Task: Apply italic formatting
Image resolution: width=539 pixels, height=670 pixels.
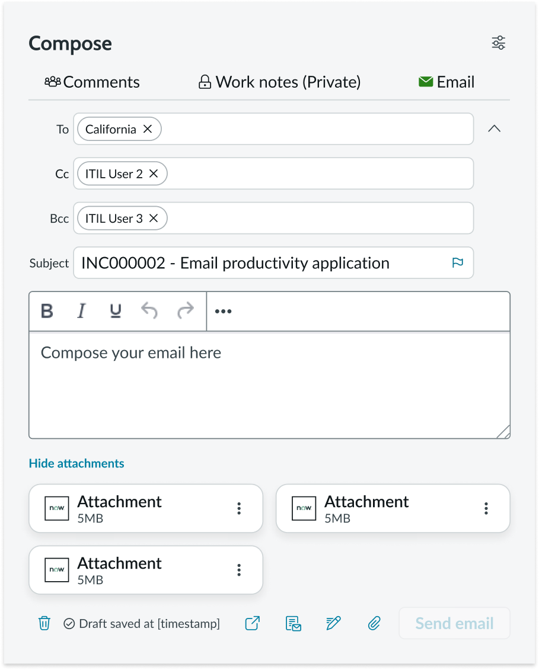Action: 81,310
